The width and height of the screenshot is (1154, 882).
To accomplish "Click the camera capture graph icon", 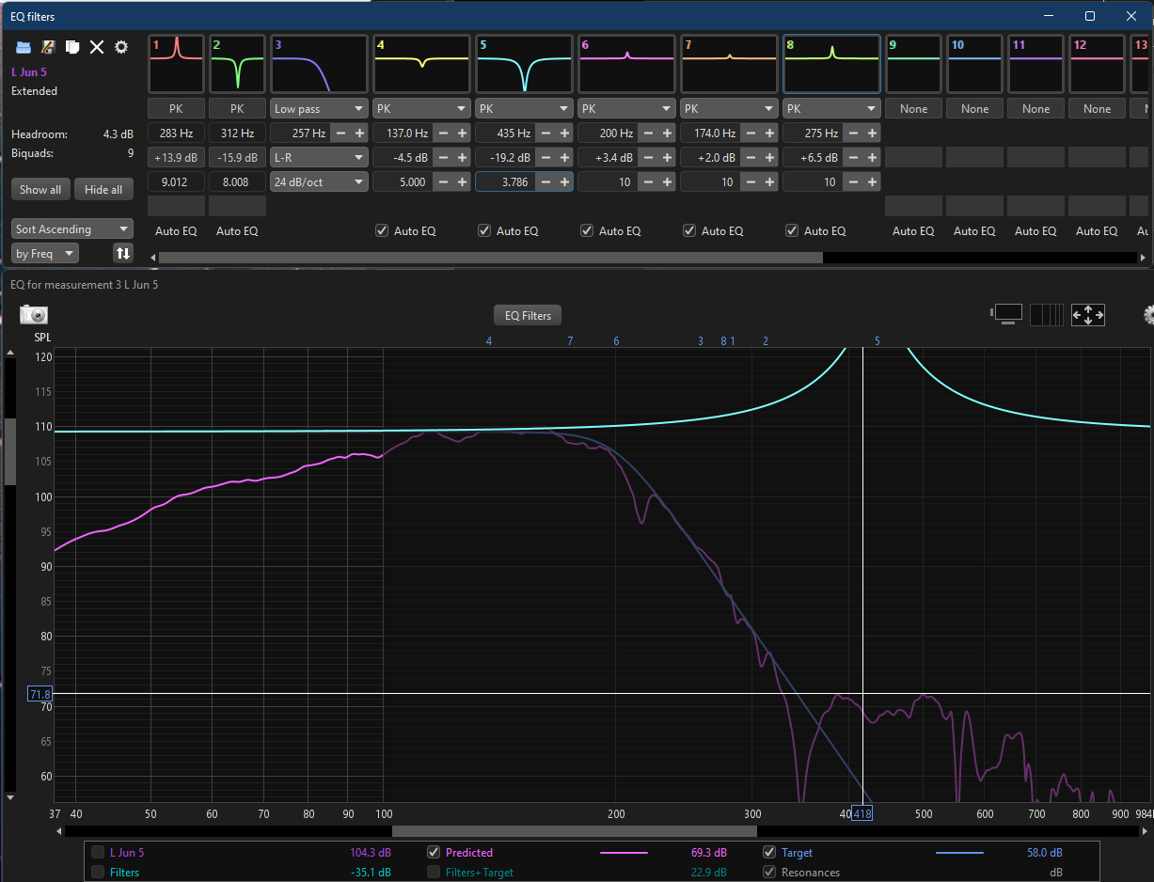I will (34, 315).
